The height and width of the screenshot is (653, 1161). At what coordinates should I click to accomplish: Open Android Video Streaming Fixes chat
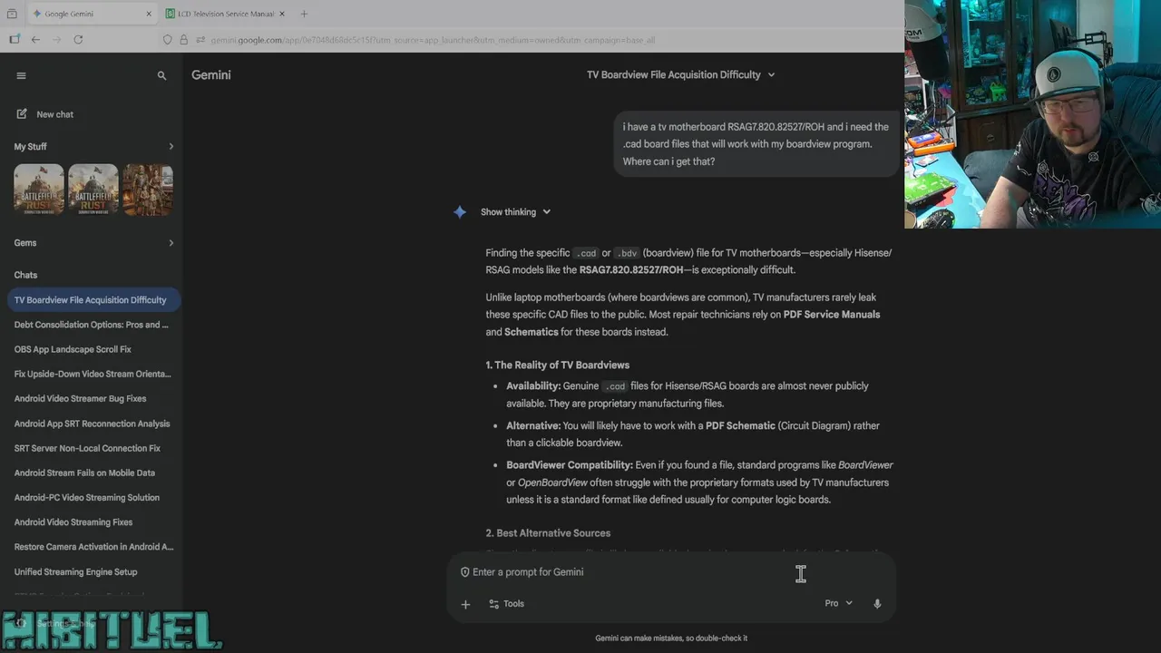click(93, 522)
